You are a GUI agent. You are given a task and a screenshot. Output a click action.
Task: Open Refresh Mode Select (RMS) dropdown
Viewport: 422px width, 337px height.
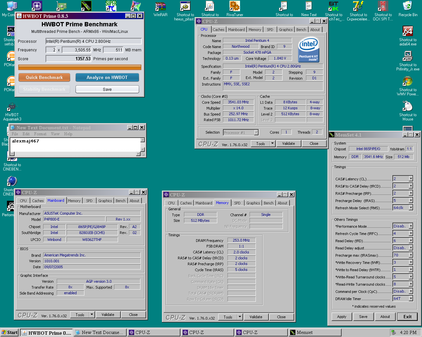point(411,208)
